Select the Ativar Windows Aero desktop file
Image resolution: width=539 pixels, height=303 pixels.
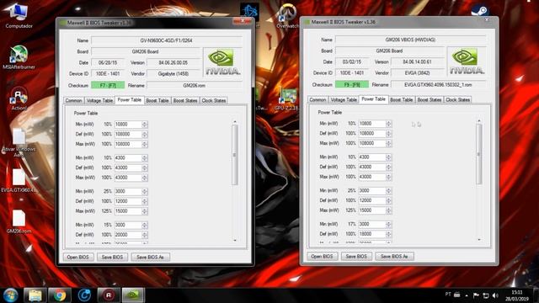click(19, 142)
